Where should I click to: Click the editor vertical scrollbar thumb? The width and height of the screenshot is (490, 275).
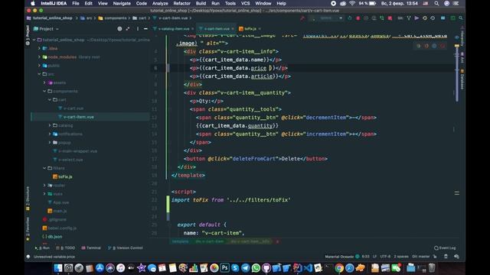tap(457, 74)
